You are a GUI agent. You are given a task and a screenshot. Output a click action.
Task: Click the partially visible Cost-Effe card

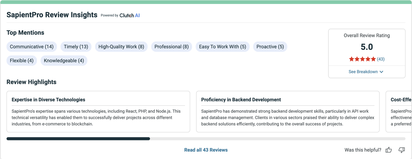[x=399, y=111]
